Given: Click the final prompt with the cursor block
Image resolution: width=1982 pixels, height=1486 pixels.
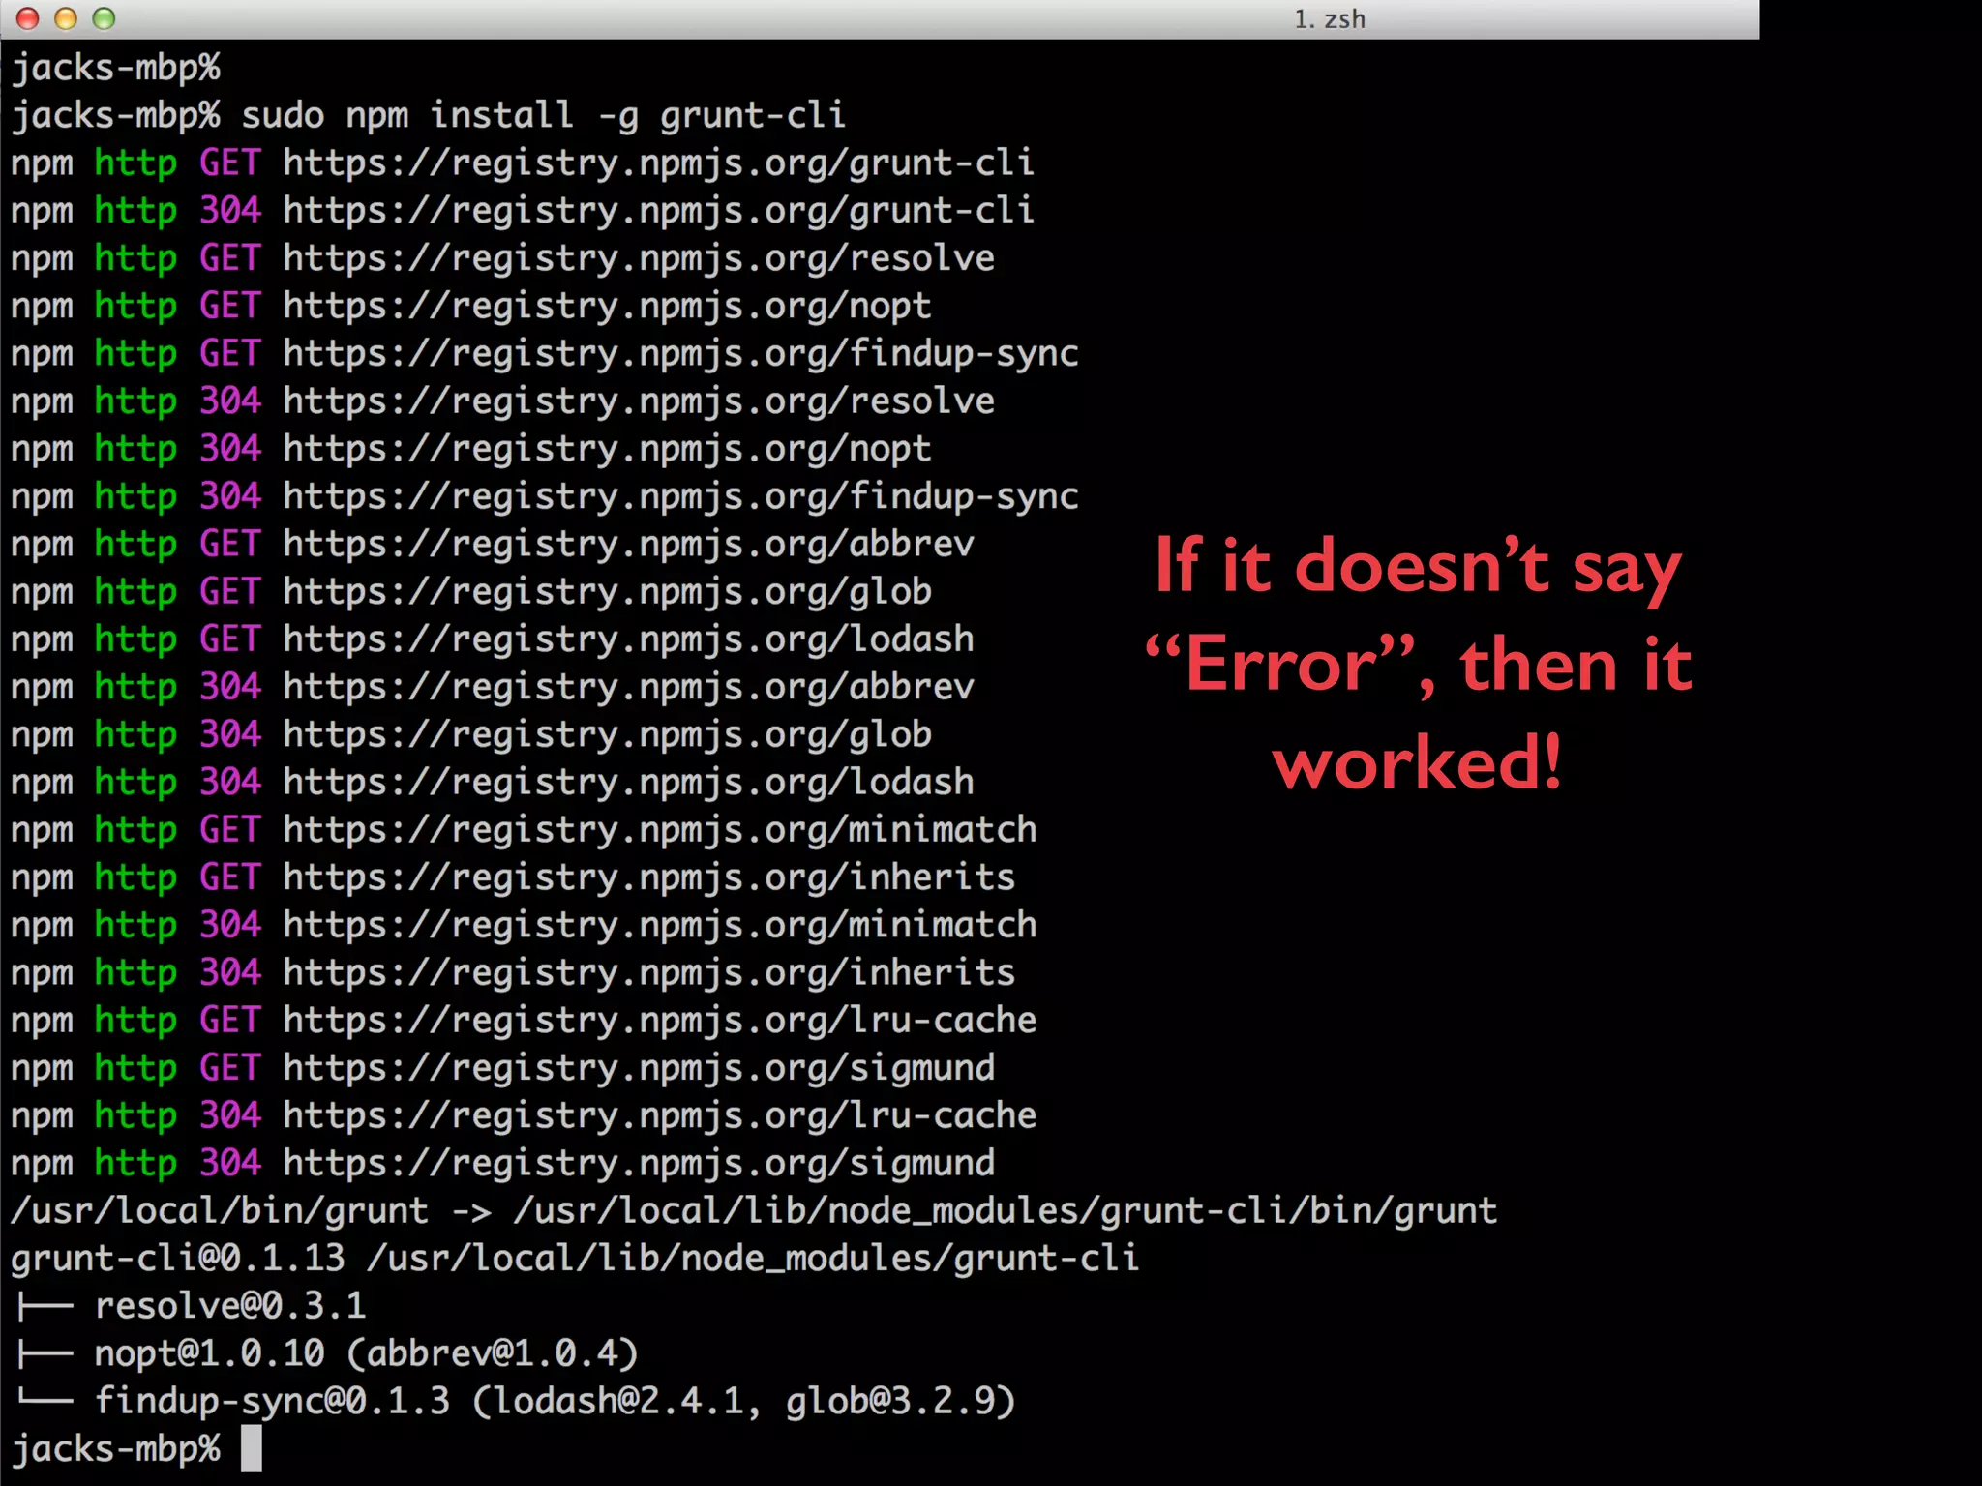Looking at the screenshot, I should coord(136,1449).
